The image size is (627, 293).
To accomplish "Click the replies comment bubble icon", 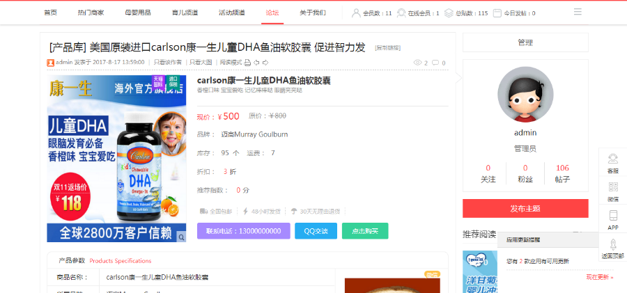I will point(435,63).
